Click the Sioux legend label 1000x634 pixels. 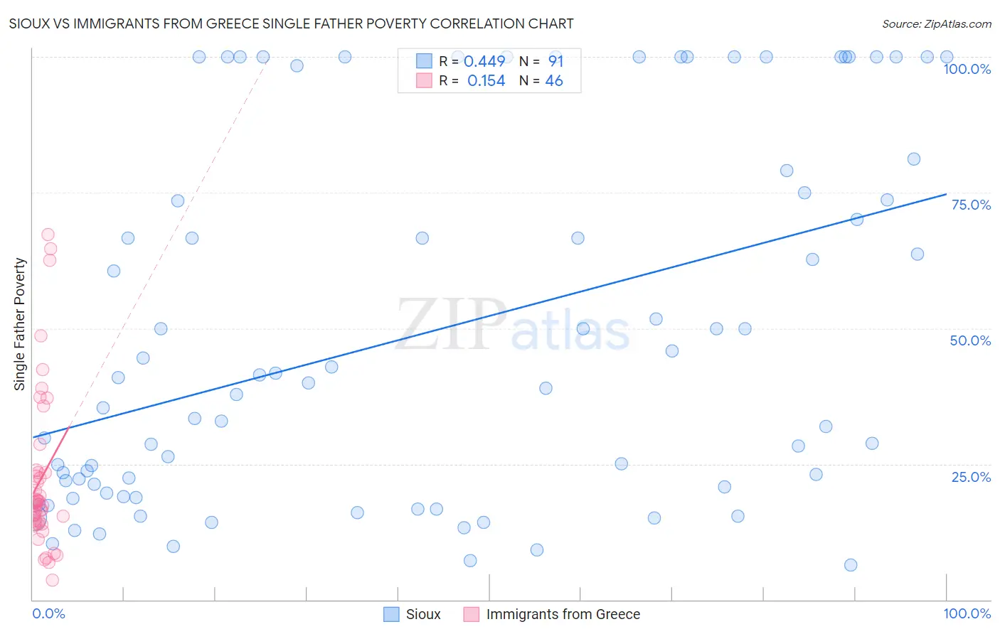click(x=423, y=614)
